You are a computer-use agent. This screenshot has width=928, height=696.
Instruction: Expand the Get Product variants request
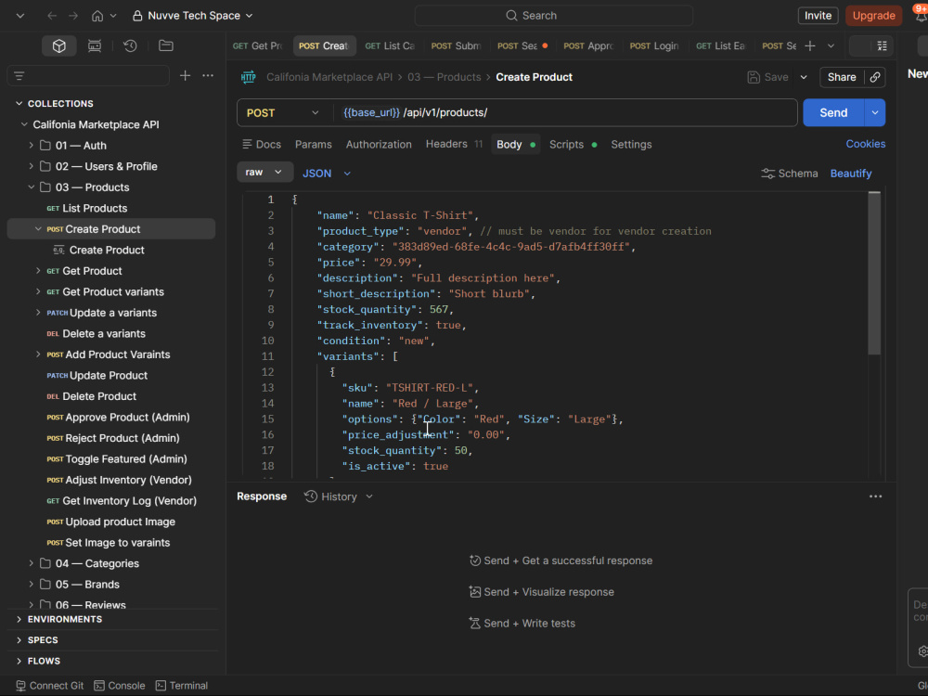tap(38, 291)
